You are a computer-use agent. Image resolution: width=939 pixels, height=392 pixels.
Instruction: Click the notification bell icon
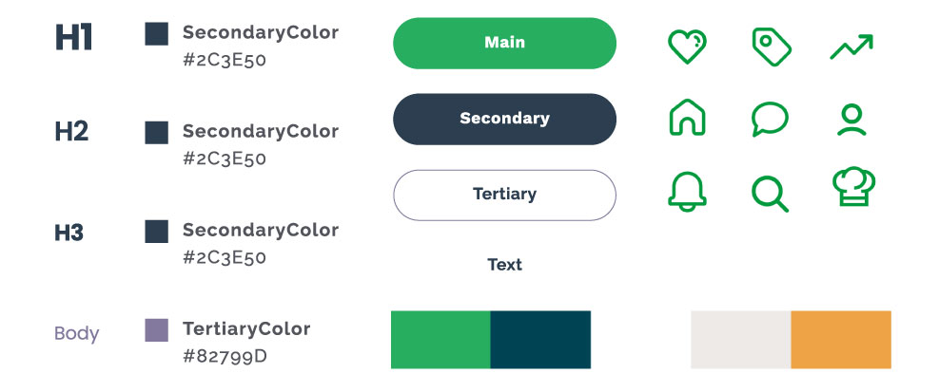point(687,191)
